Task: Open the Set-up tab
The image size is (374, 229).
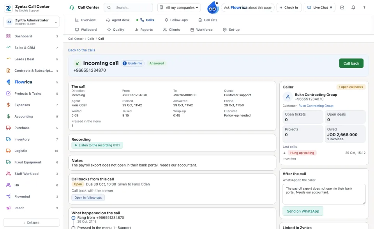Action: 231,30
